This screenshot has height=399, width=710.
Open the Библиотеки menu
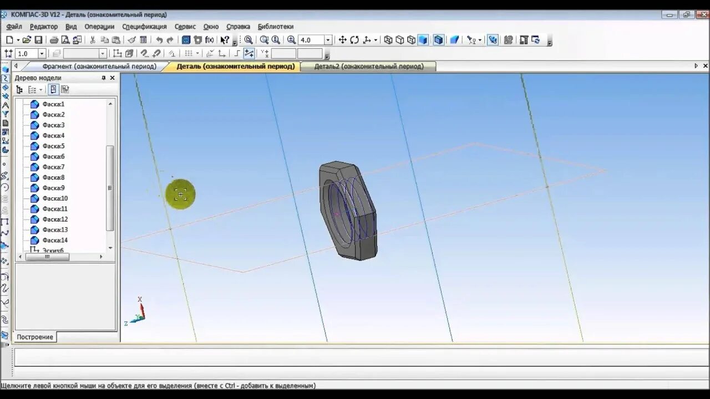276,27
